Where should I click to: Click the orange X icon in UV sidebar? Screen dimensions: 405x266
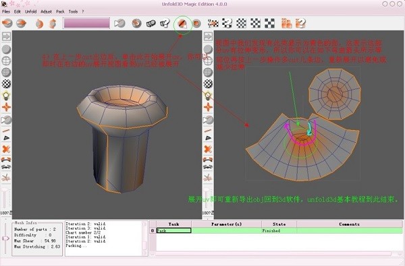pos(208,149)
